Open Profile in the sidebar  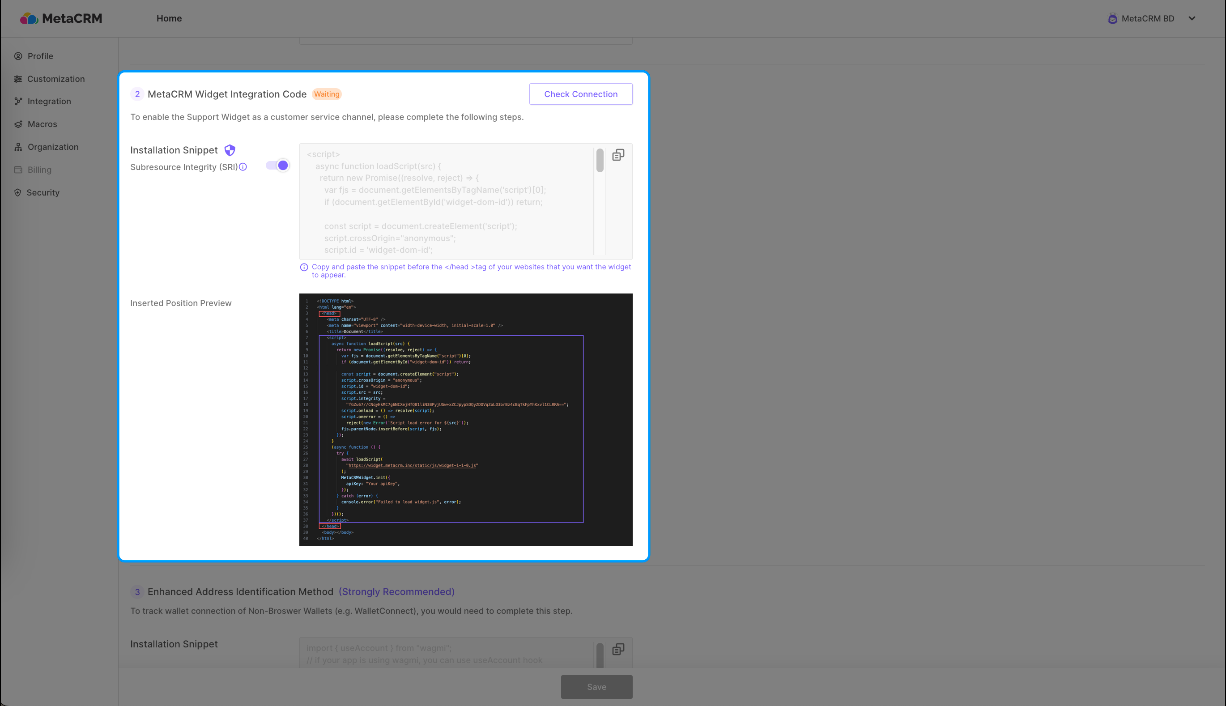point(40,56)
